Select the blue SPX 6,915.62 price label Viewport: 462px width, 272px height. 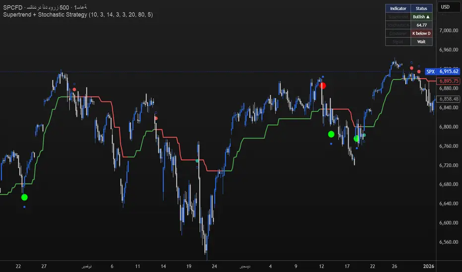[442, 71]
